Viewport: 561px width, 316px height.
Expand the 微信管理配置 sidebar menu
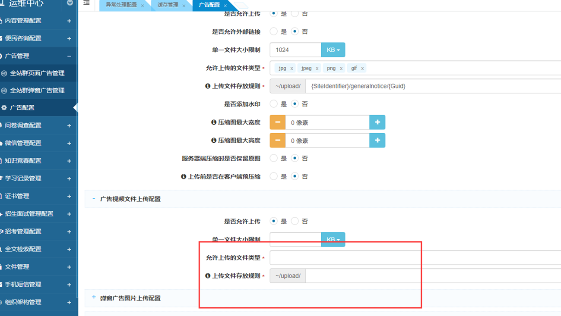pos(69,143)
